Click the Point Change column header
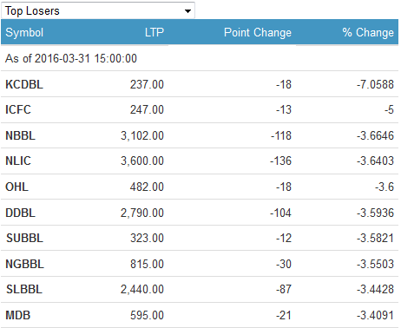The image size is (401, 328). [258, 32]
